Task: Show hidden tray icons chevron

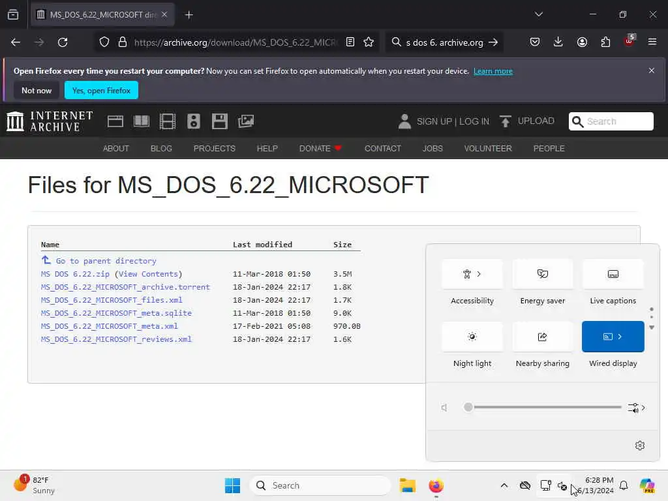Action: pos(504,485)
